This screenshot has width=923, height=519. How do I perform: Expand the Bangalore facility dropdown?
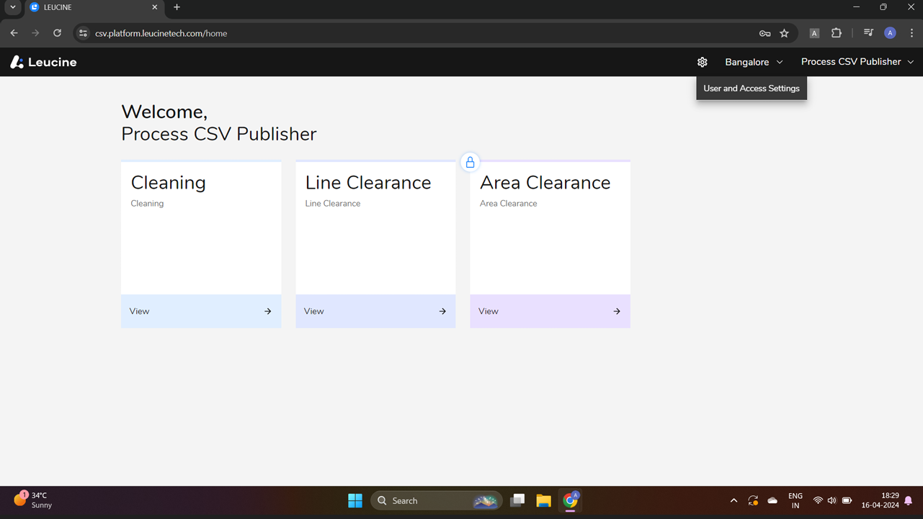pyautogui.click(x=754, y=62)
